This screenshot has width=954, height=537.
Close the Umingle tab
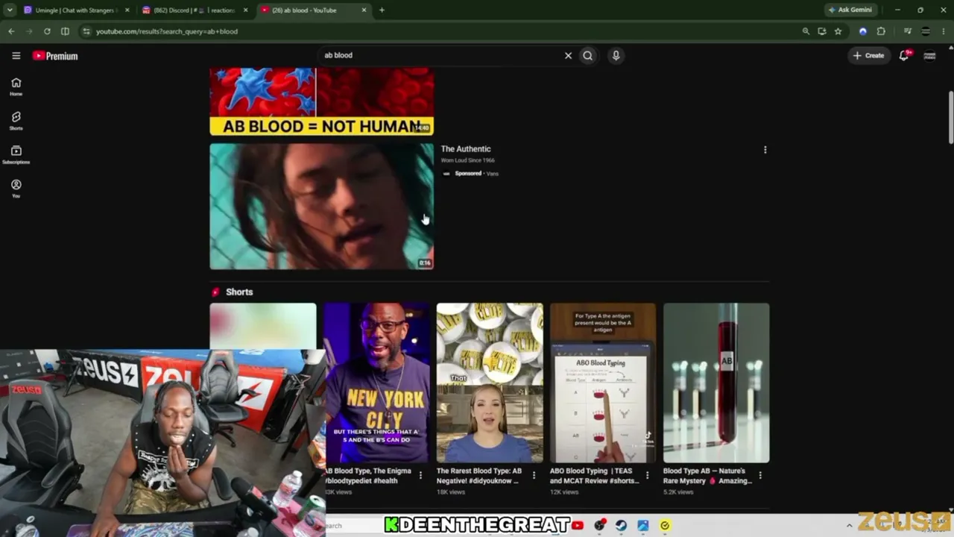coord(127,10)
